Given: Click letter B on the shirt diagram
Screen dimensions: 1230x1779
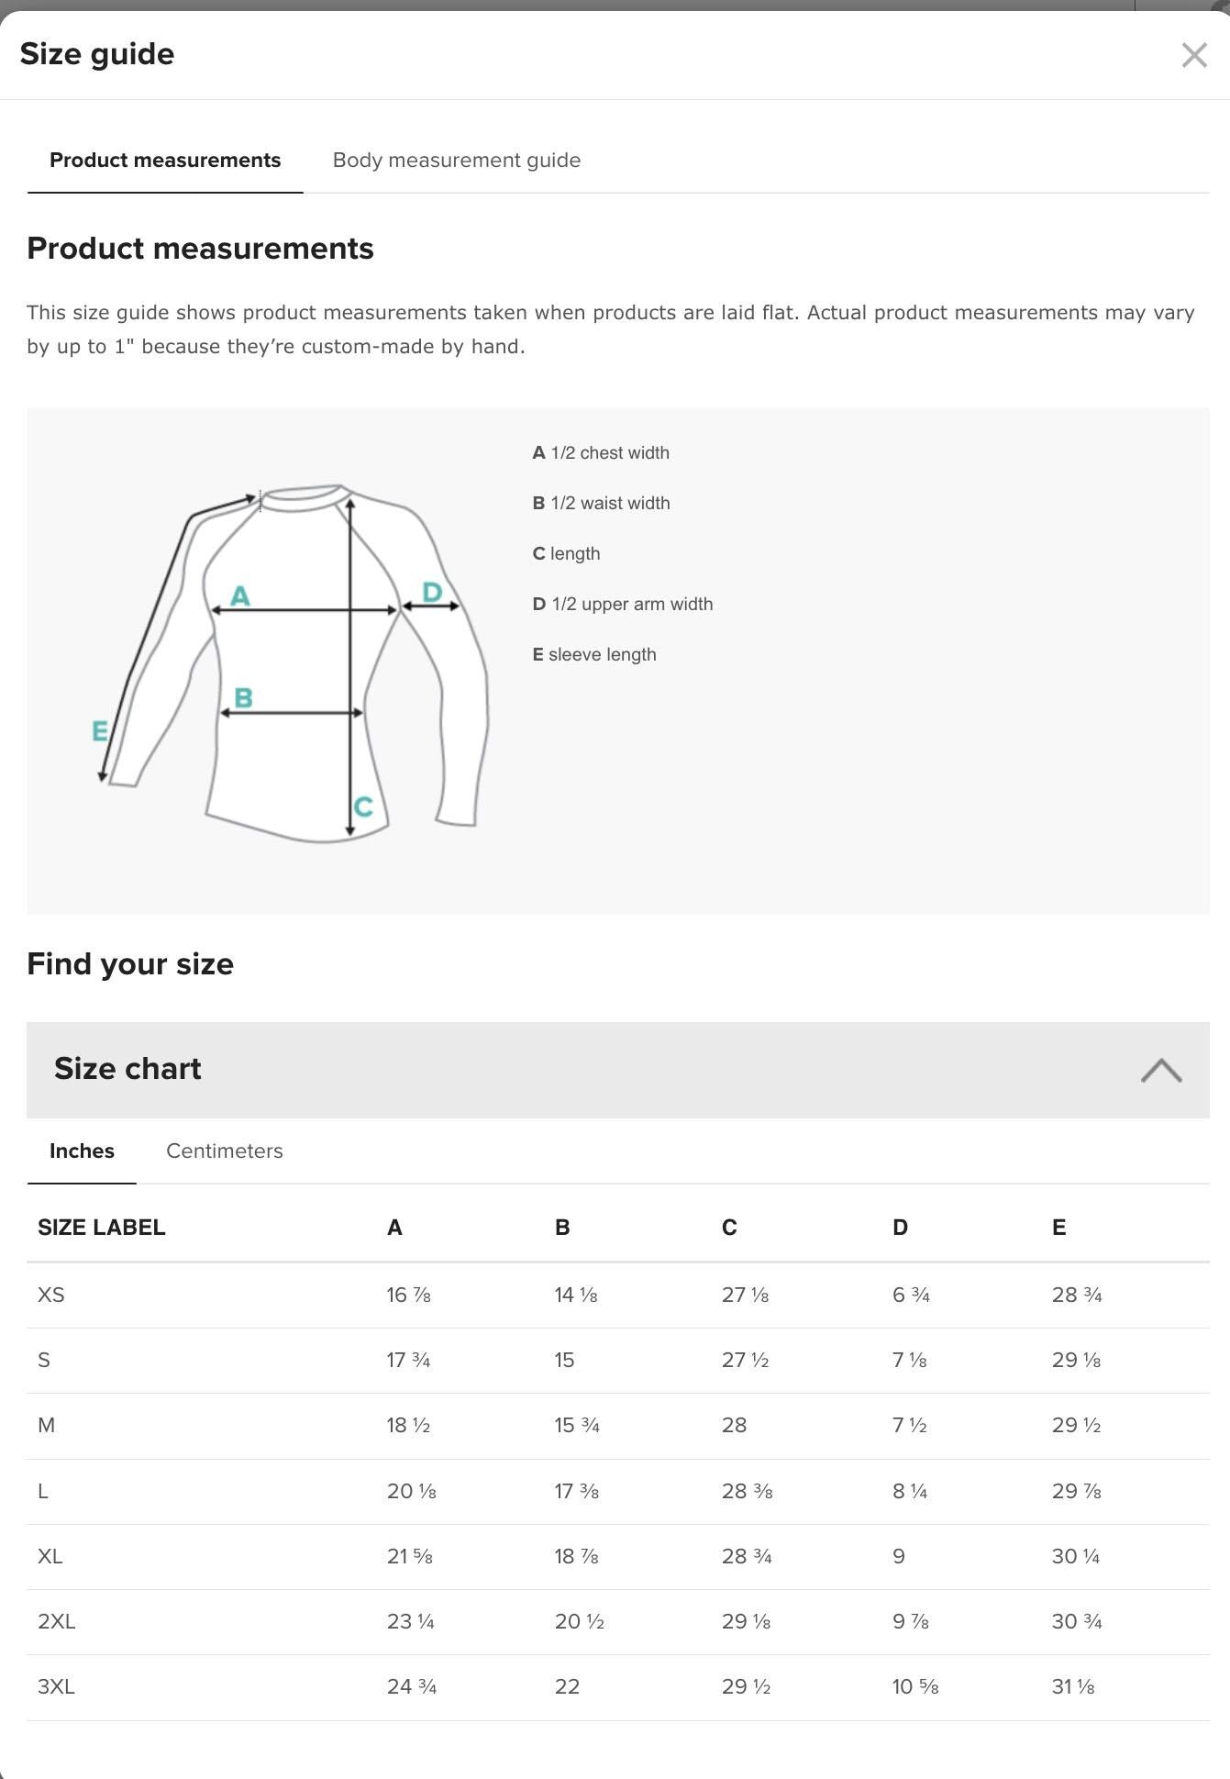Looking at the screenshot, I should click(x=243, y=697).
